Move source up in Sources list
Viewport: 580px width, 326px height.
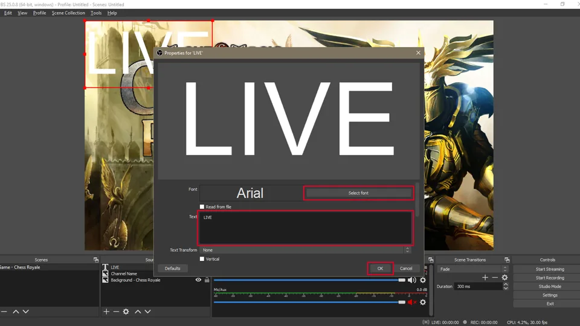[138, 312]
